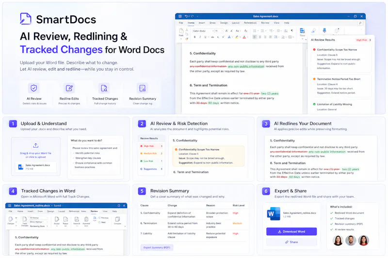Click Export Summary (PDF) button
The image size is (388, 258).
157,247
